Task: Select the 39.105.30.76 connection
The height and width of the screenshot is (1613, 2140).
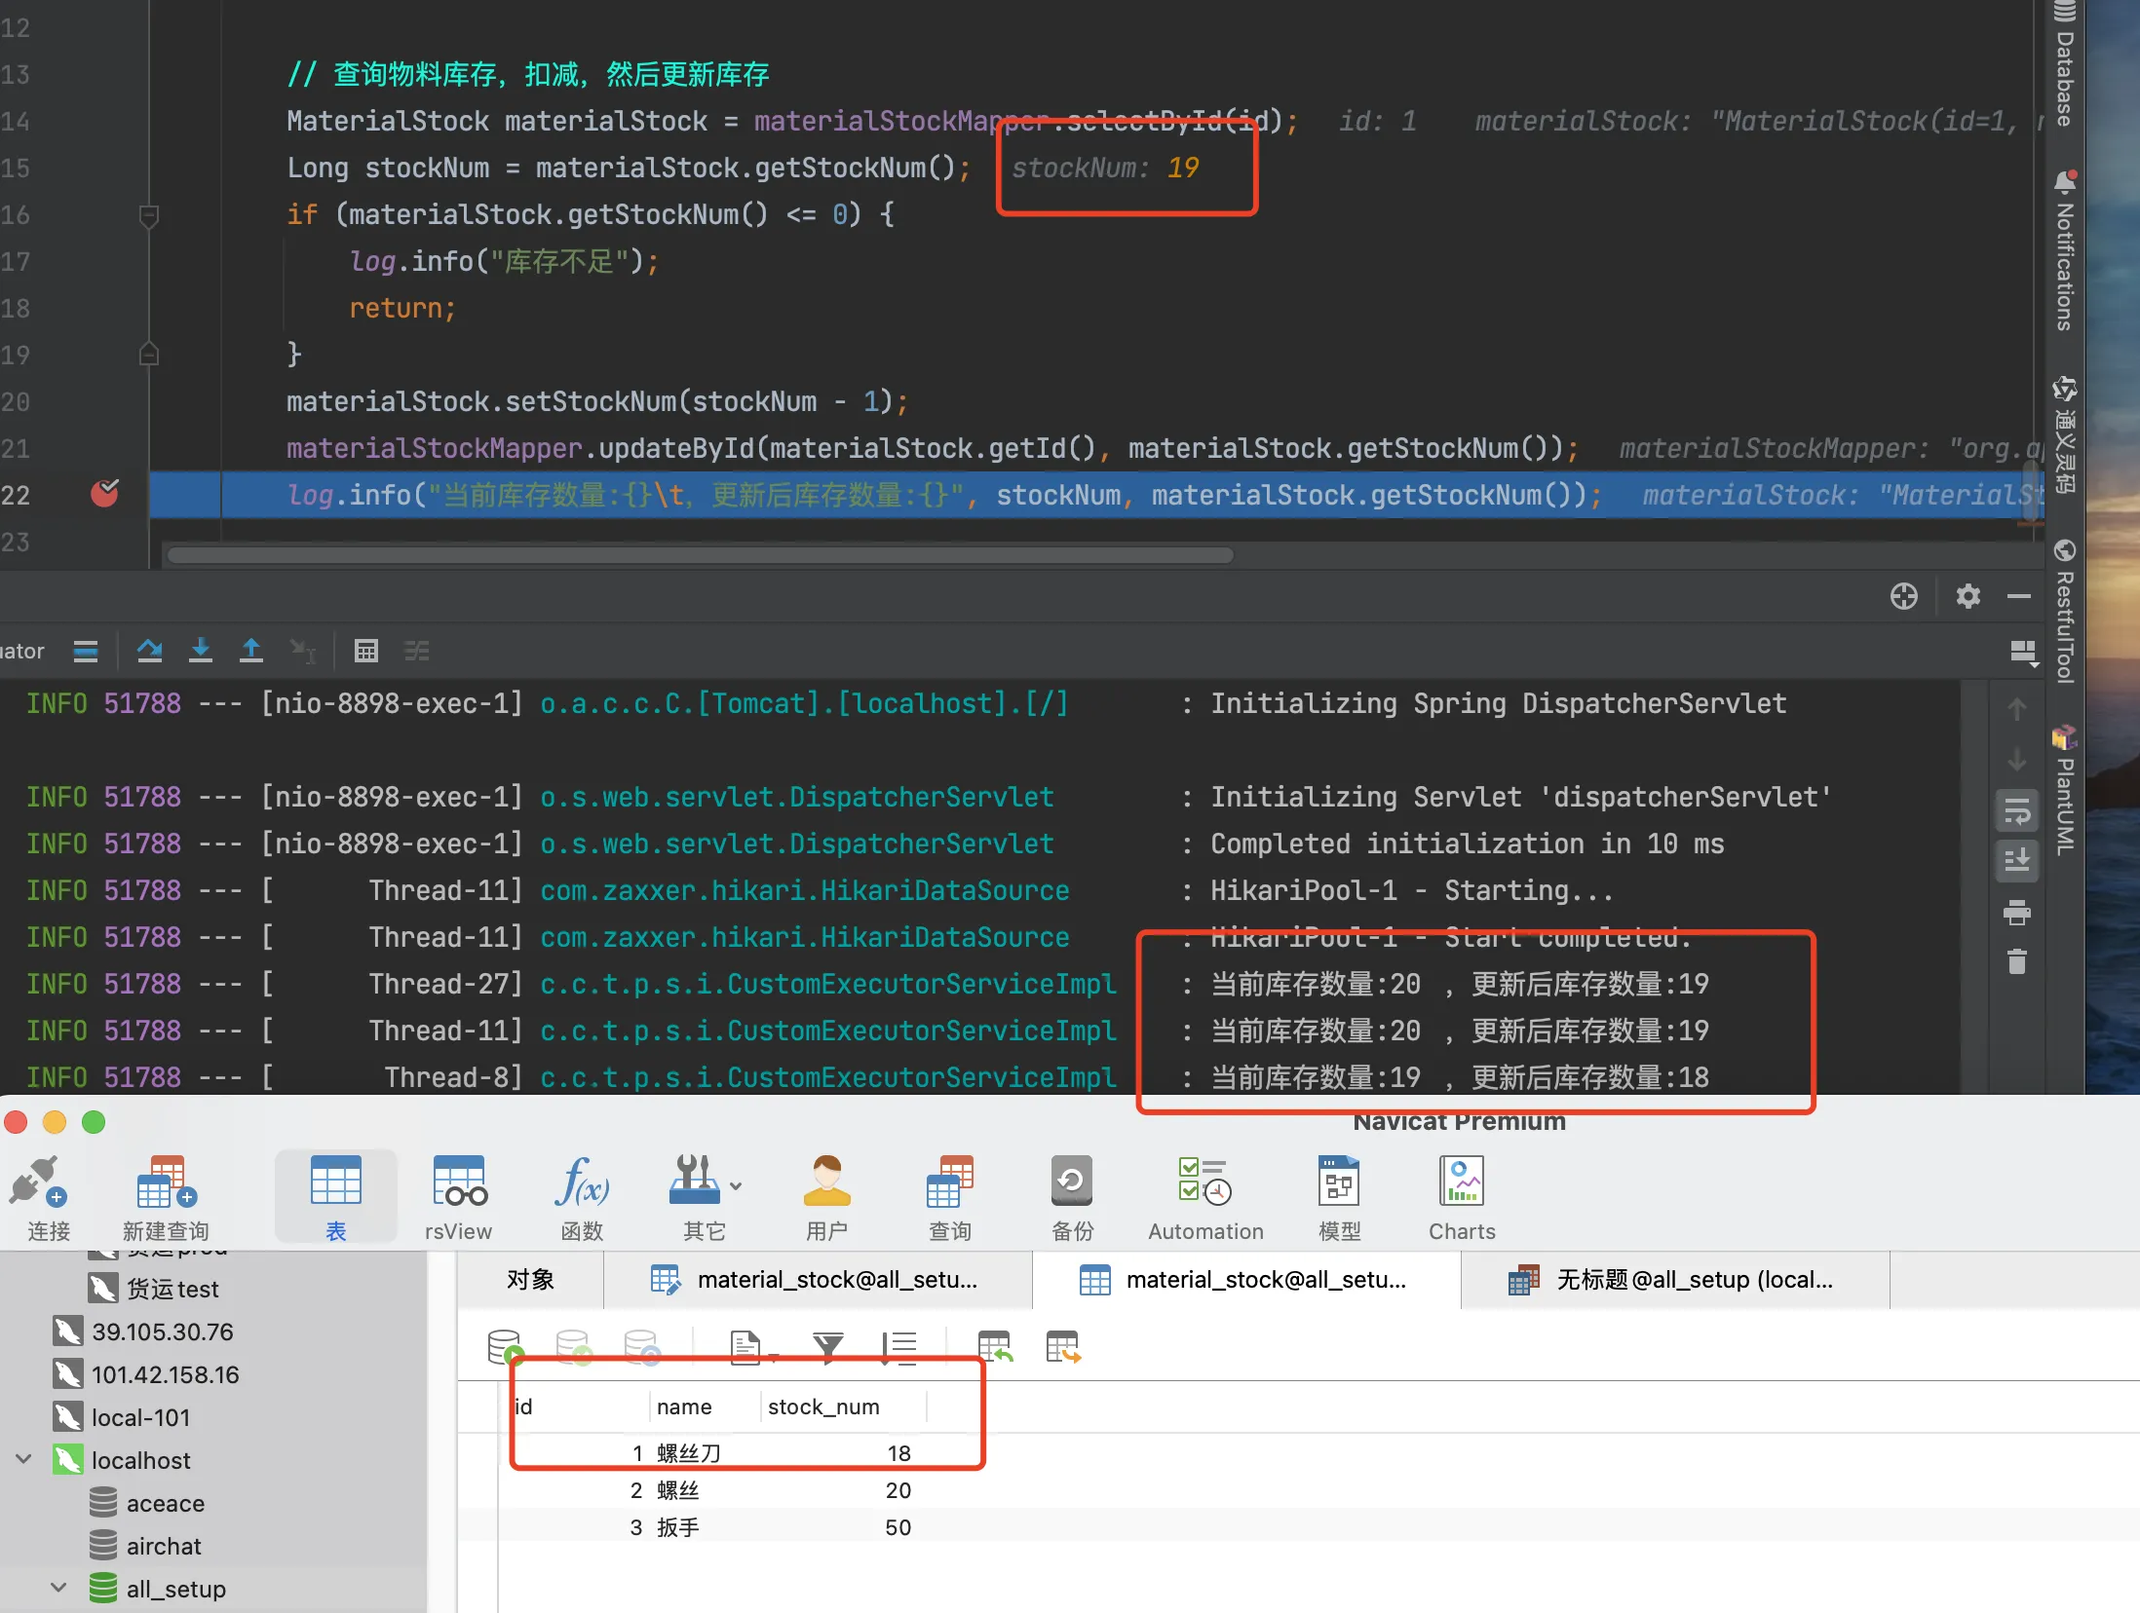Action: click(x=162, y=1332)
